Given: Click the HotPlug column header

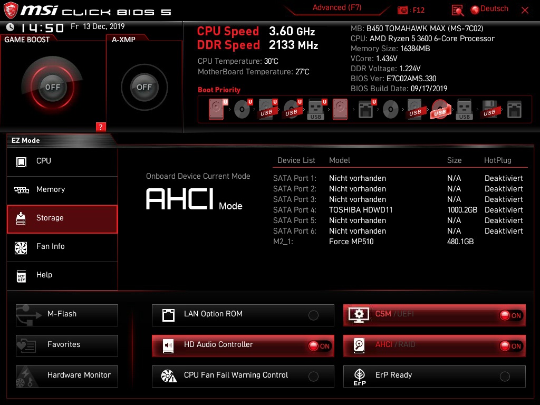Looking at the screenshot, I should pyautogui.click(x=498, y=160).
